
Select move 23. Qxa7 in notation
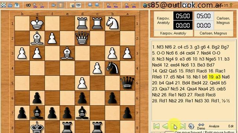(x=161, y=89)
